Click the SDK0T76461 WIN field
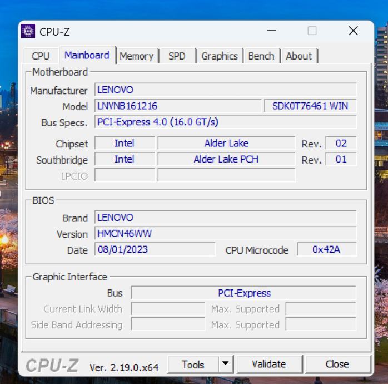 [x=310, y=106]
